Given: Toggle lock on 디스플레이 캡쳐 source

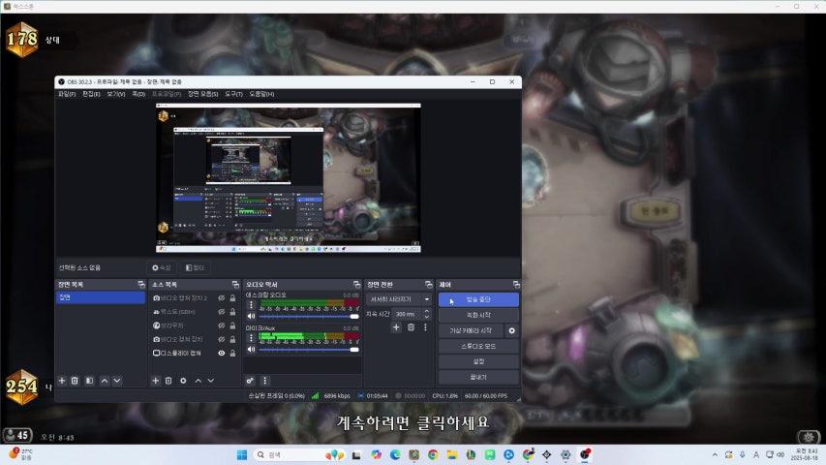Looking at the screenshot, I should pos(232,353).
